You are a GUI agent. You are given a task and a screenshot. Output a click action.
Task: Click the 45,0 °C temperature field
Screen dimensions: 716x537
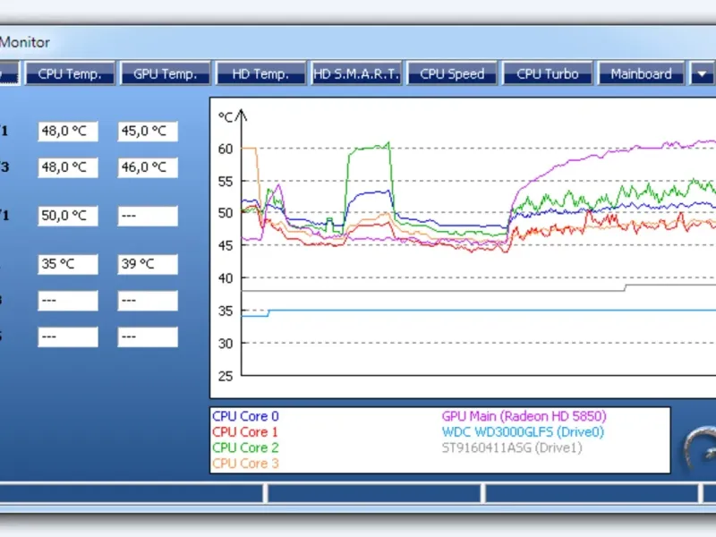[x=148, y=132]
